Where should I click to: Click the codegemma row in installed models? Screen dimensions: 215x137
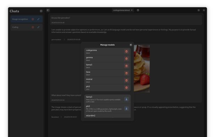pos(107,51)
